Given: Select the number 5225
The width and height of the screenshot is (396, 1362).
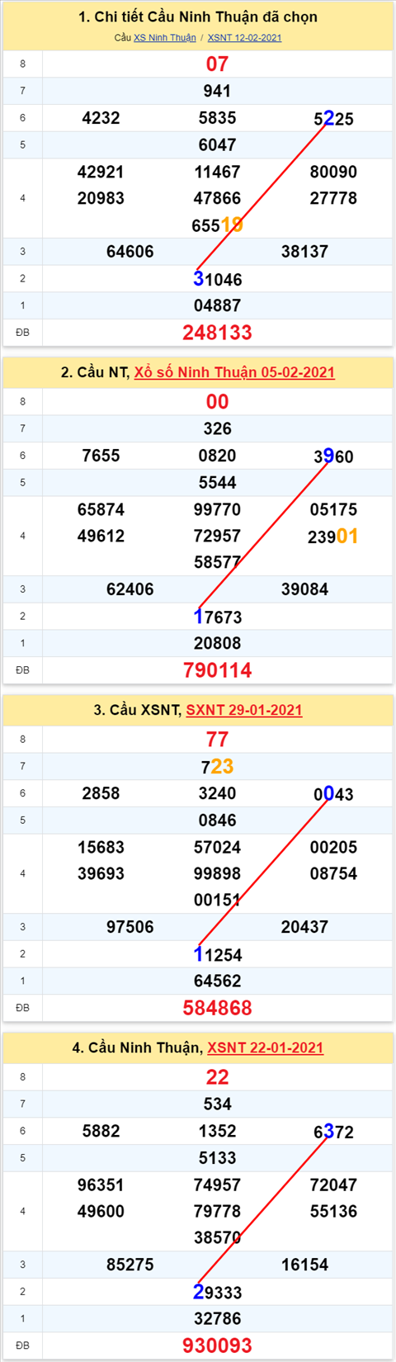Looking at the screenshot, I should [333, 119].
